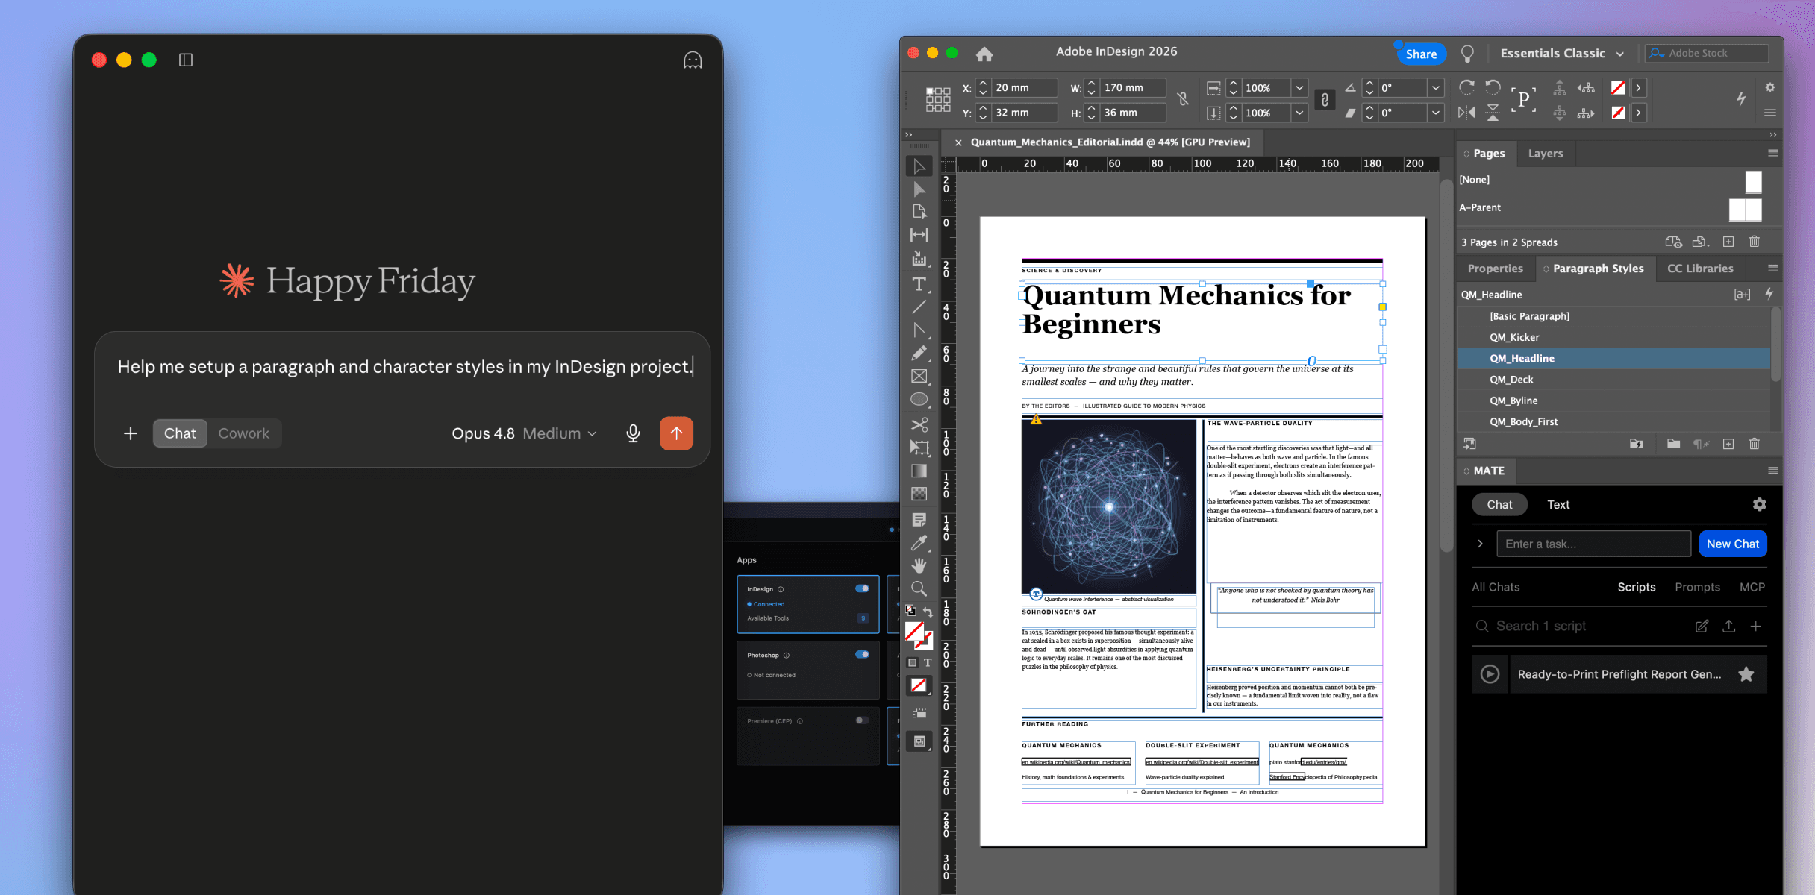Activate the Line tool

point(919,307)
